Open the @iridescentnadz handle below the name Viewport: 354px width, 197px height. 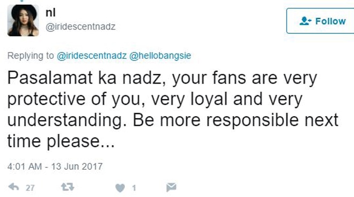[x=80, y=27]
